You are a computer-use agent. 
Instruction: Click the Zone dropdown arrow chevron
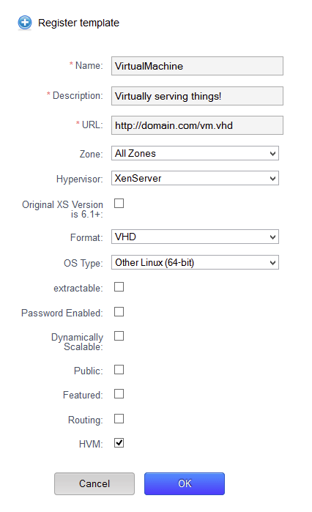pyautogui.click(x=273, y=154)
